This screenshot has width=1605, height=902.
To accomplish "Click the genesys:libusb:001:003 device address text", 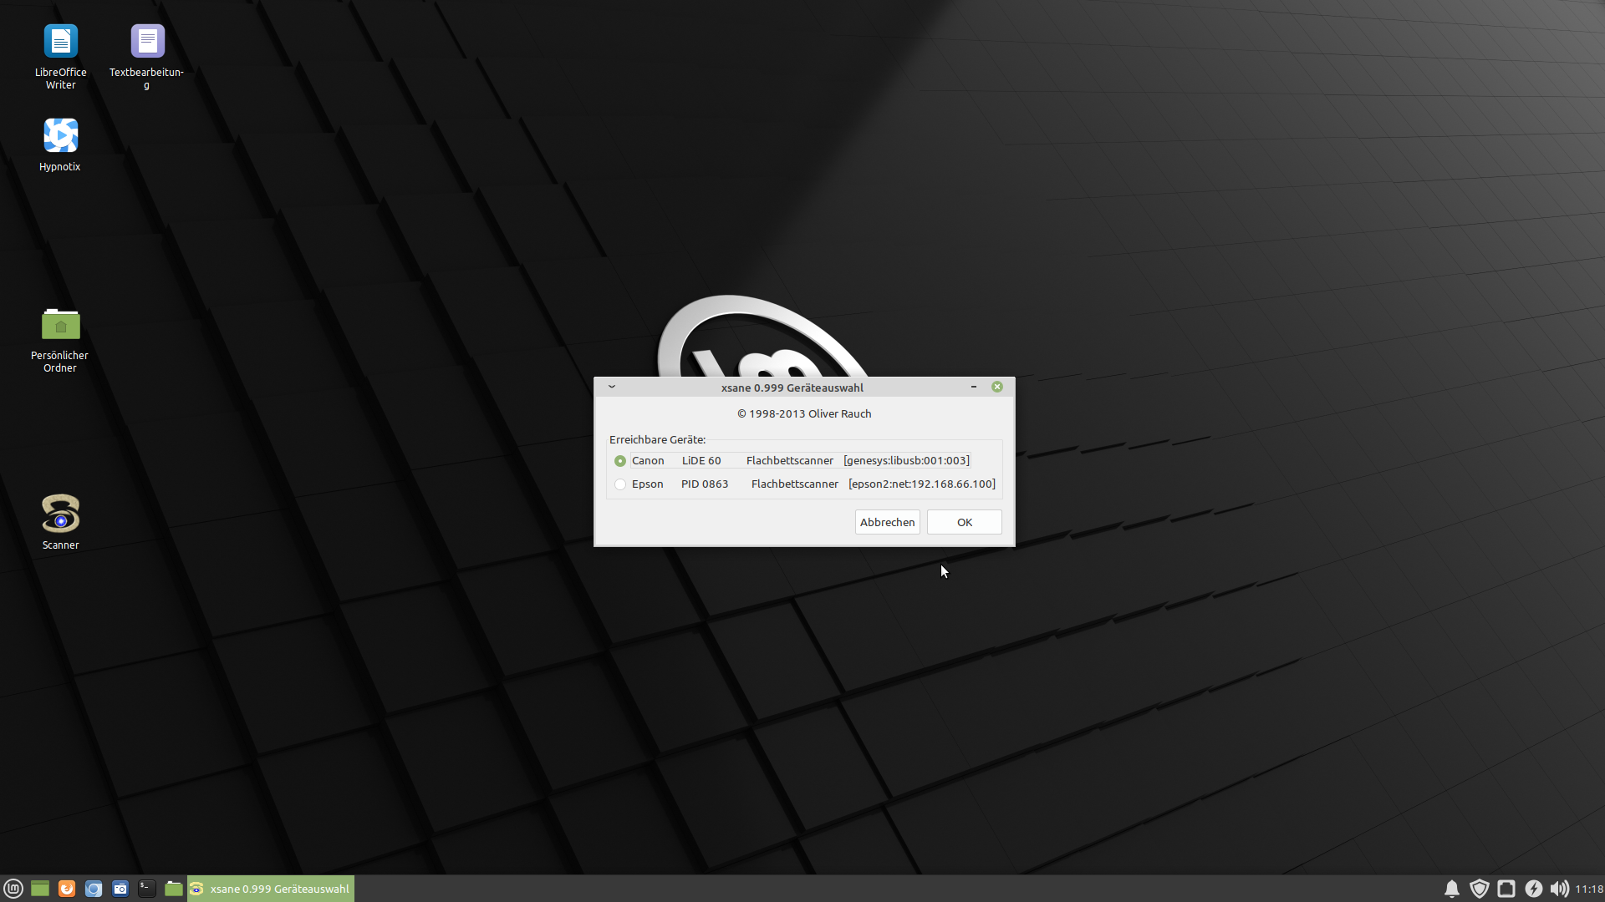I will 906,461.
